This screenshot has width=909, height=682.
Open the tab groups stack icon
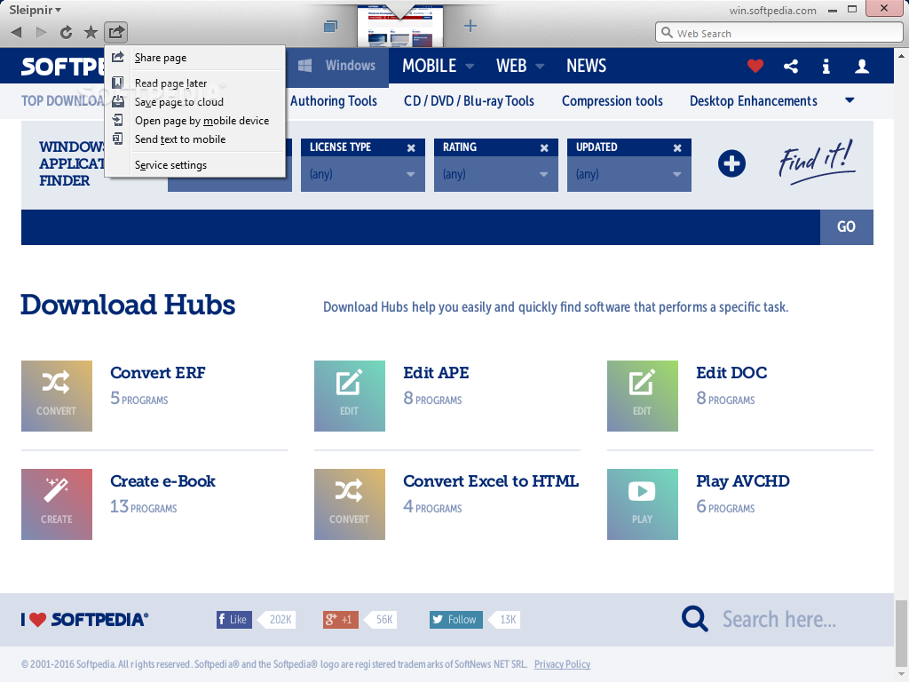coord(330,26)
